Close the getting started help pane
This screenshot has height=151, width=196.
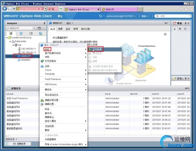pos(165,34)
